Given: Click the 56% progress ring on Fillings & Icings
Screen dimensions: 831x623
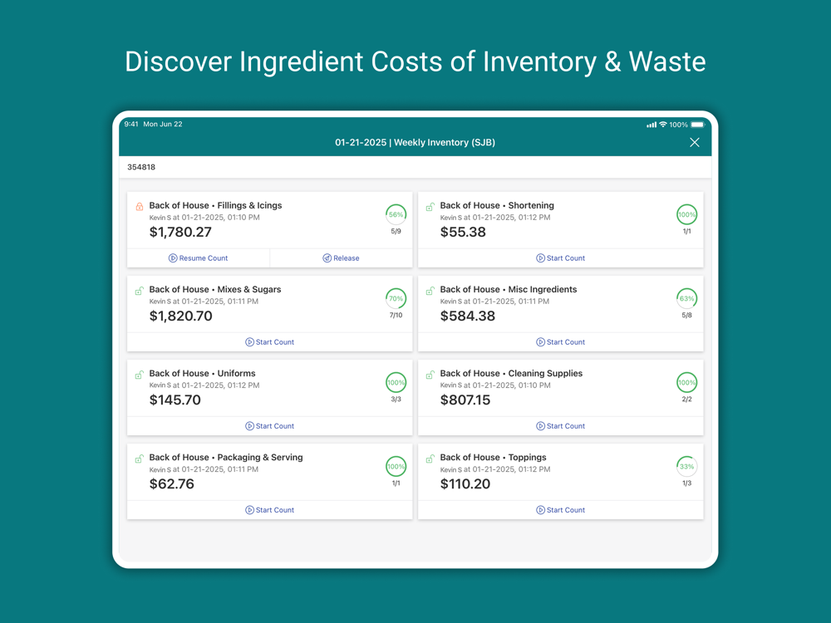Looking at the screenshot, I should coord(396,214).
